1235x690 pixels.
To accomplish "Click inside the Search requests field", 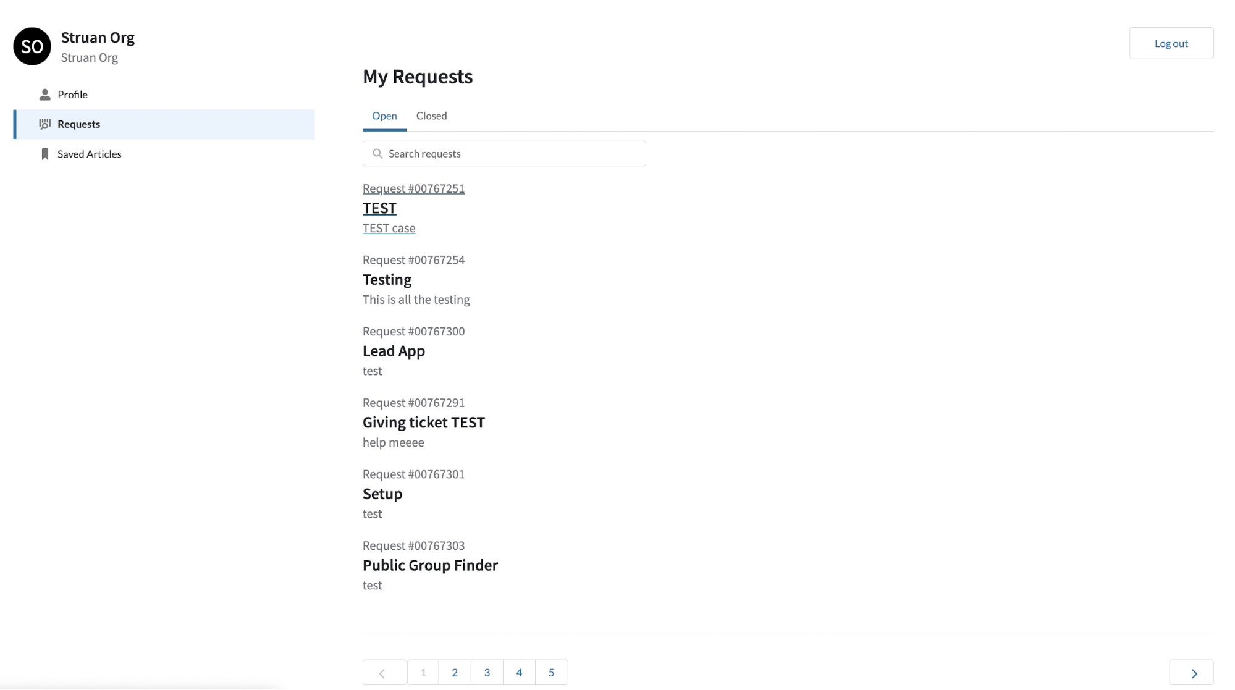I will tap(504, 153).
